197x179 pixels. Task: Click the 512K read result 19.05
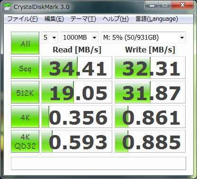click(77, 92)
